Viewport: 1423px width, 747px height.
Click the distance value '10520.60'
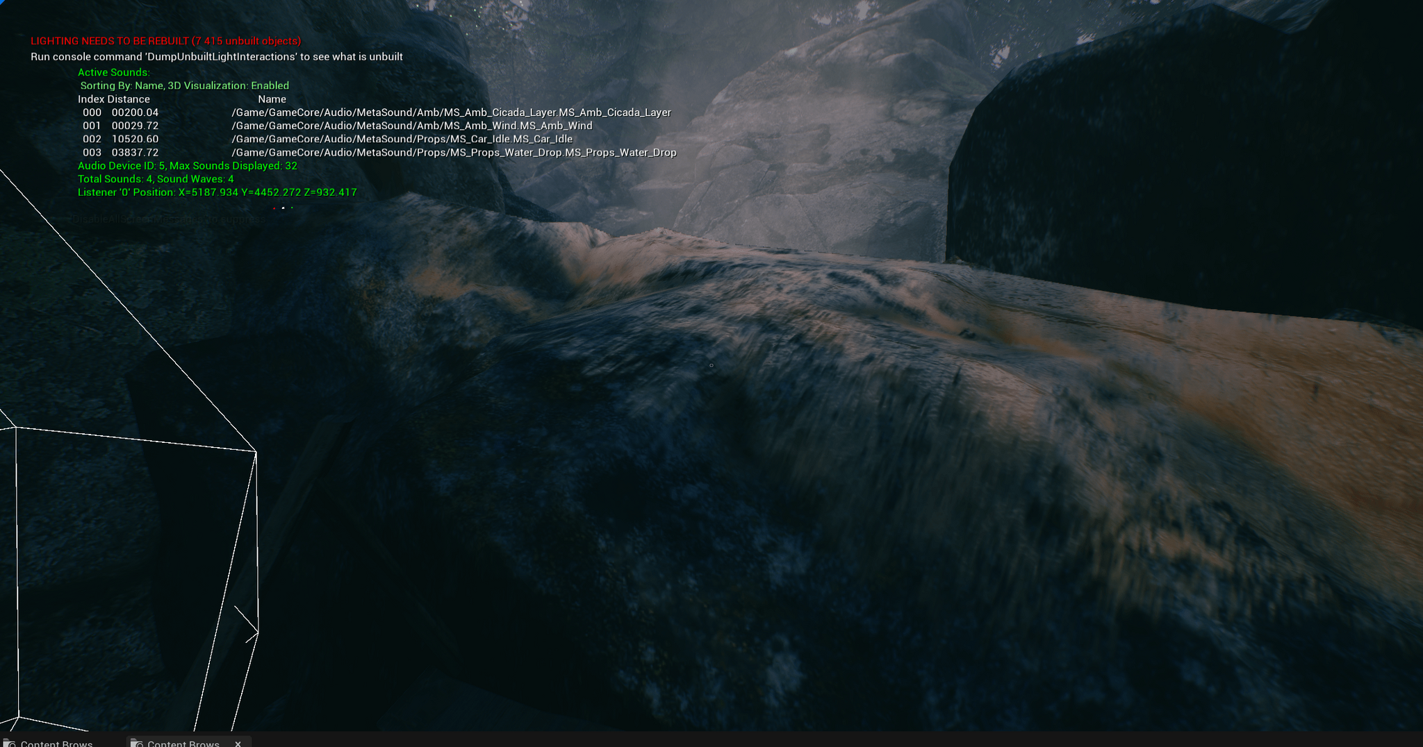pos(135,139)
